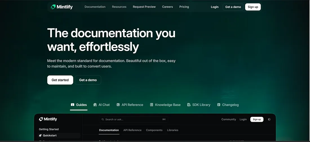
Task: Click the Knowledge Base book icon
Action: pyautogui.click(x=151, y=105)
